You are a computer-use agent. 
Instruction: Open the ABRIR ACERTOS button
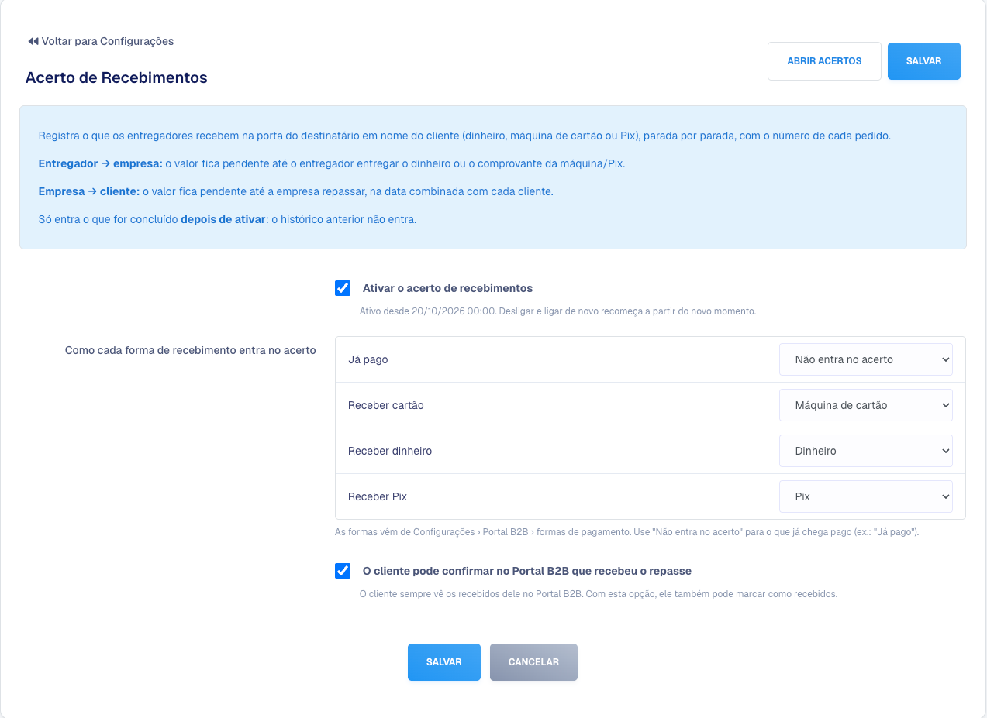click(824, 61)
